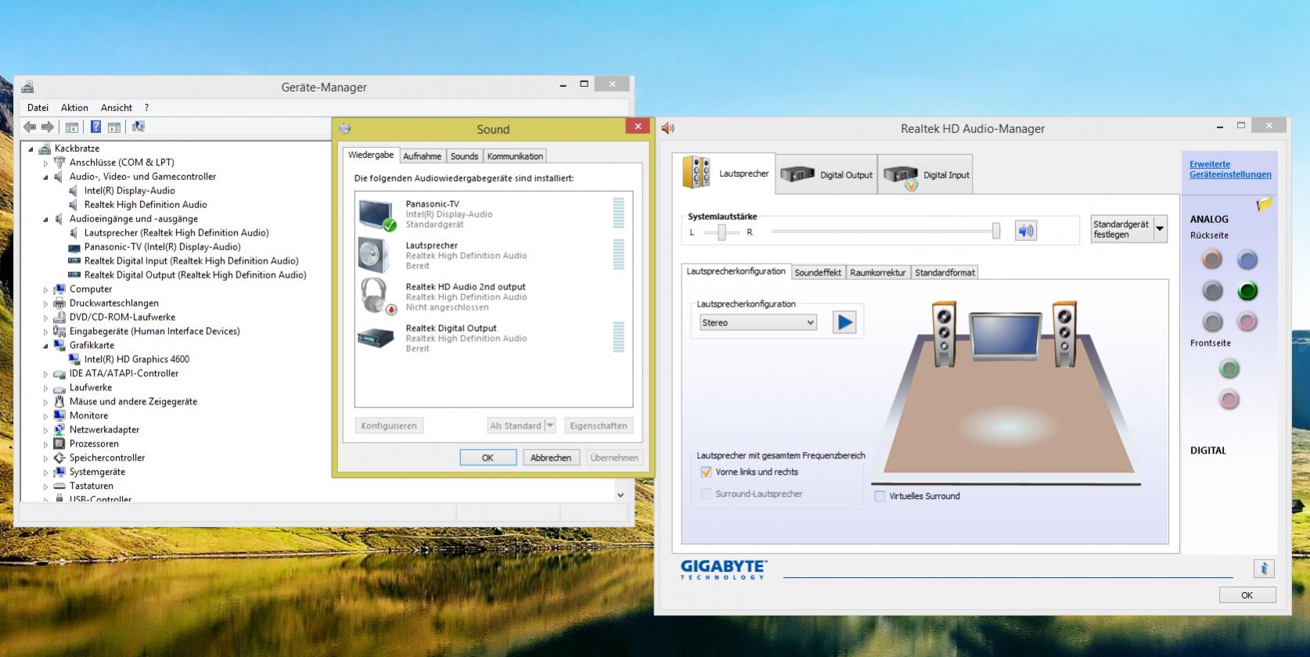Switch to the Aufnahme tab
The image size is (1310, 657).
click(x=423, y=156)
